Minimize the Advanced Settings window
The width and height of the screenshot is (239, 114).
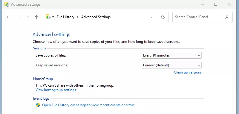click(x=202, y=4)
